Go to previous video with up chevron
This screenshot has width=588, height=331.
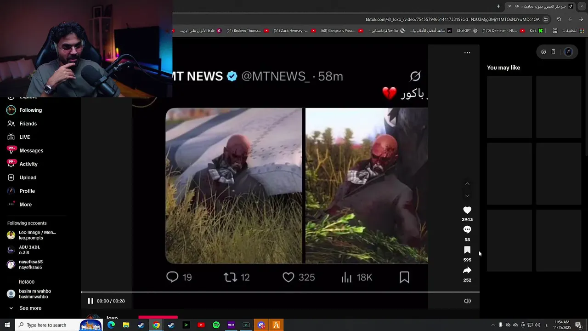467,183
